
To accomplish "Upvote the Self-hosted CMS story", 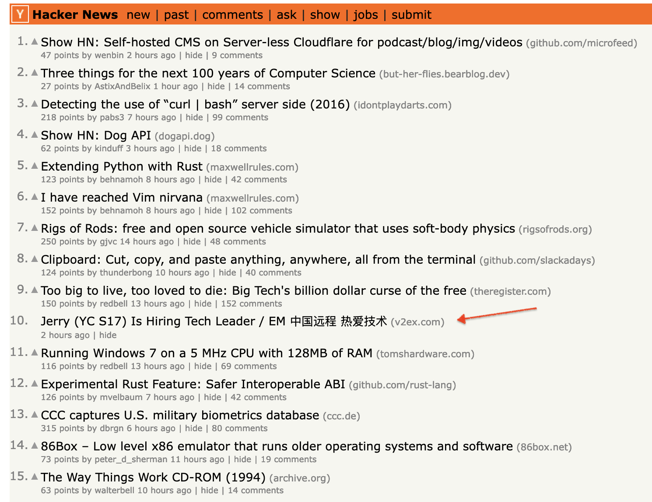I will [35, 41].
